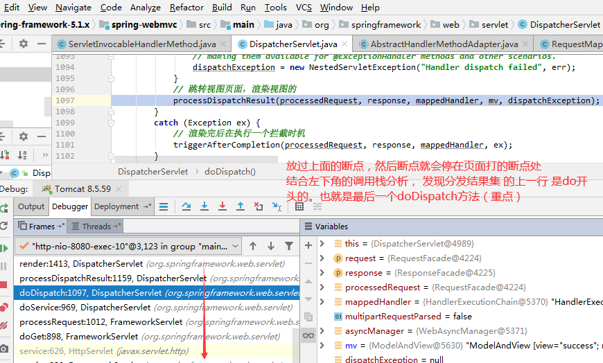Run to Cursor debugger icon
Screen dimensions: 603x363
[x=277, y=206]
